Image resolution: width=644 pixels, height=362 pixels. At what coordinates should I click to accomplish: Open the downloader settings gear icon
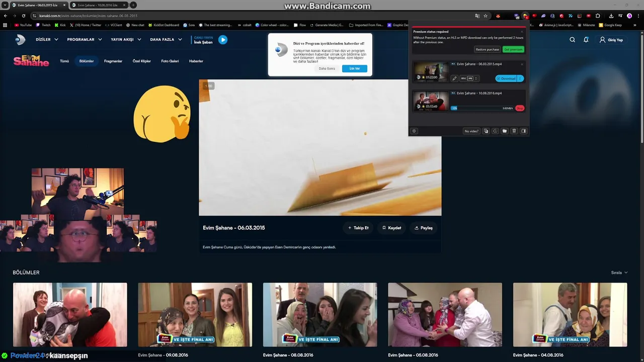414,131
